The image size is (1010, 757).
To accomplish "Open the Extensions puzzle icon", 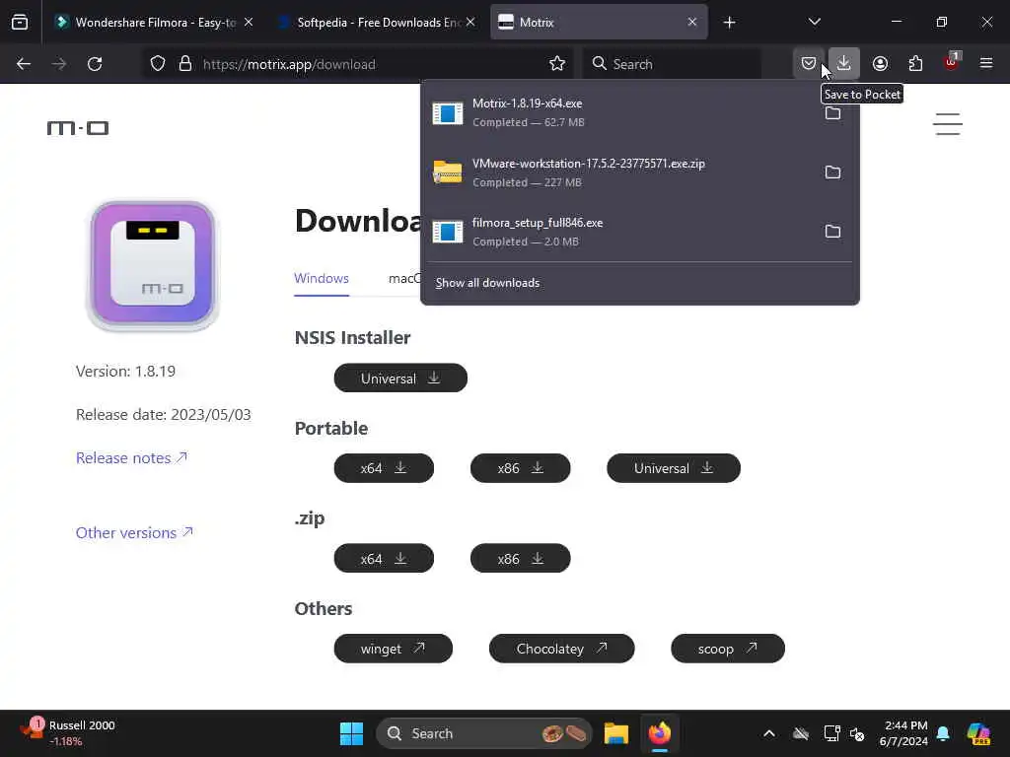I will coord(915,64).
